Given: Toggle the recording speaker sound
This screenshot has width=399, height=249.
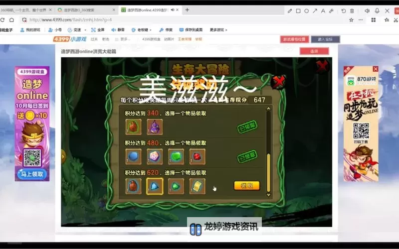Looking at the screenshot, I should [367, 10].
